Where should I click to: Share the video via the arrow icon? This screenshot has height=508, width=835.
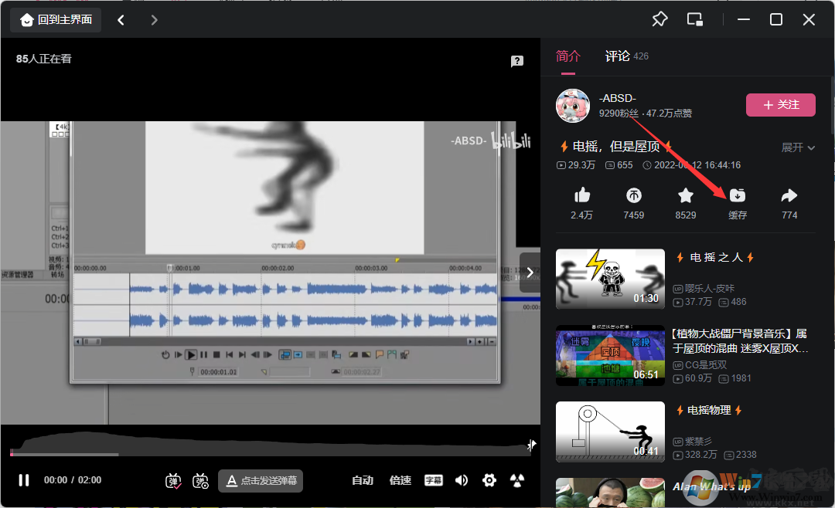789,195
